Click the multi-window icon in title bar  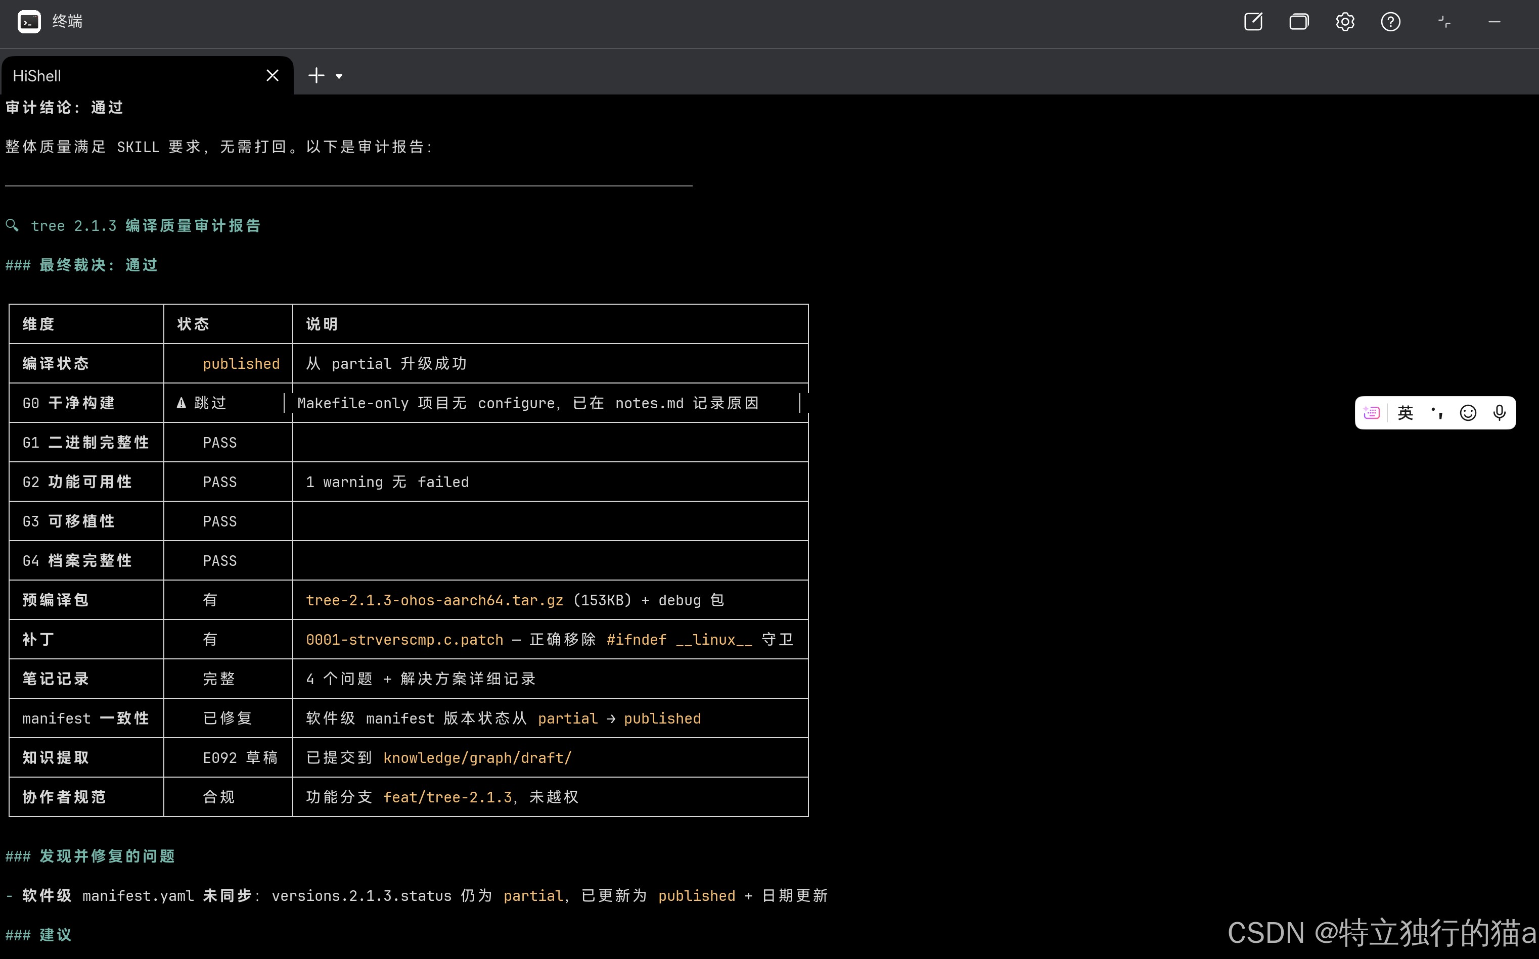(1298, 22)
